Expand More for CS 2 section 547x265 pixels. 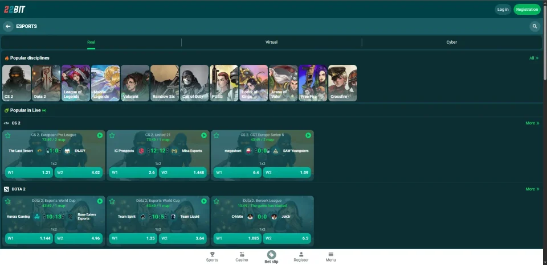pyautogui.click(x=532, y=123)
